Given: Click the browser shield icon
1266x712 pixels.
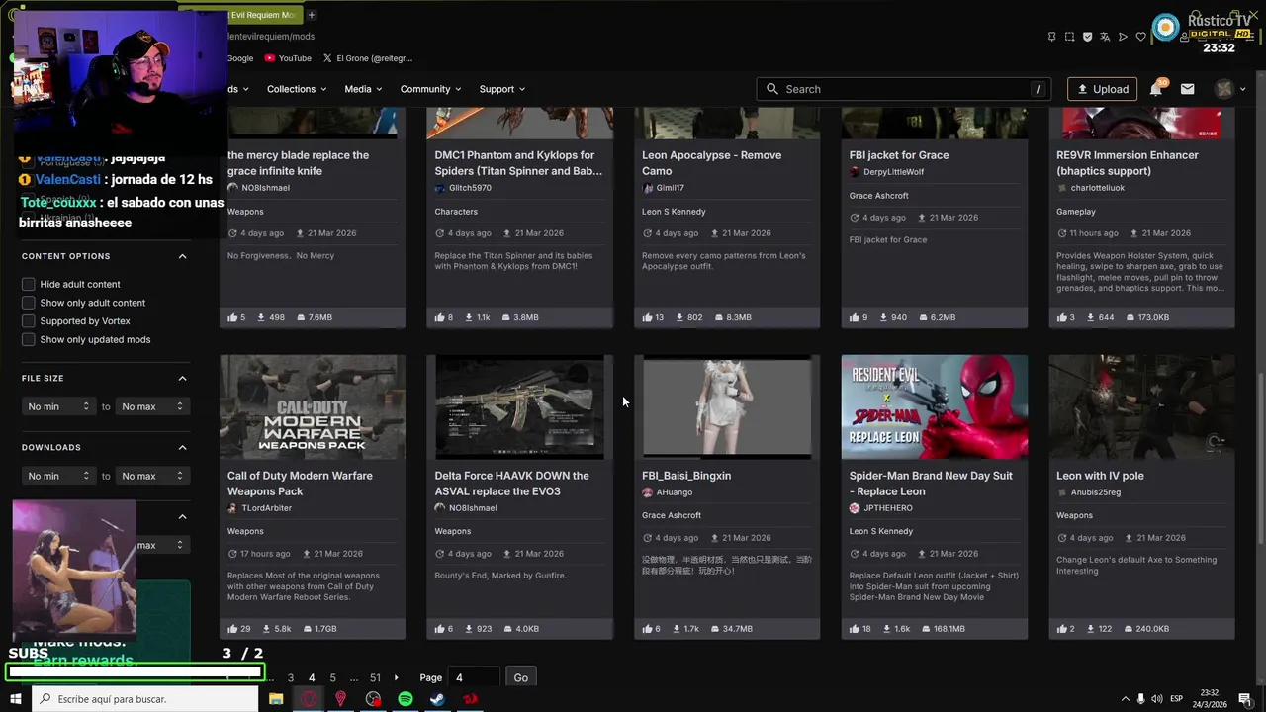Looking at the screenshot, I should [x=1087, y=37].
